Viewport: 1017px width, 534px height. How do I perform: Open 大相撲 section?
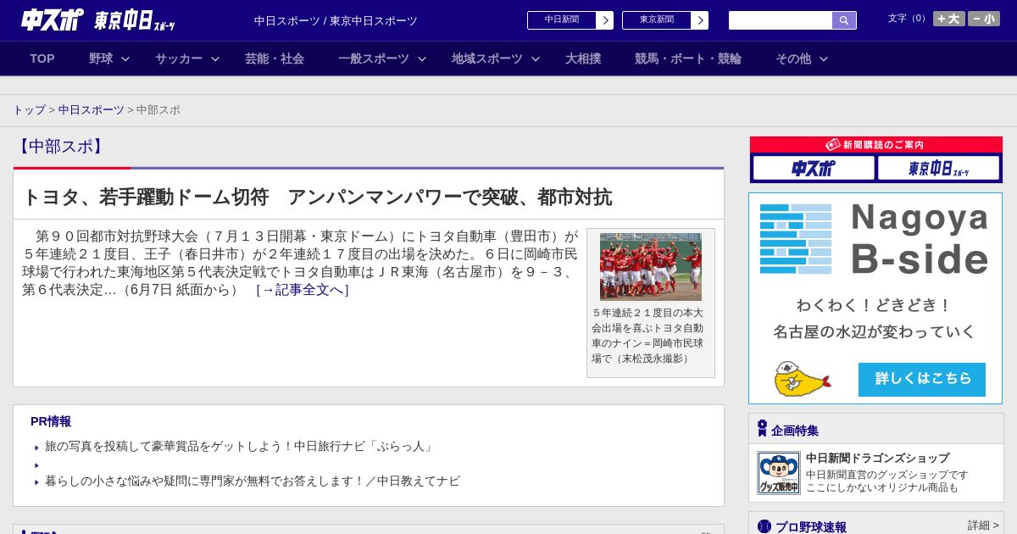tap(583, 58)
